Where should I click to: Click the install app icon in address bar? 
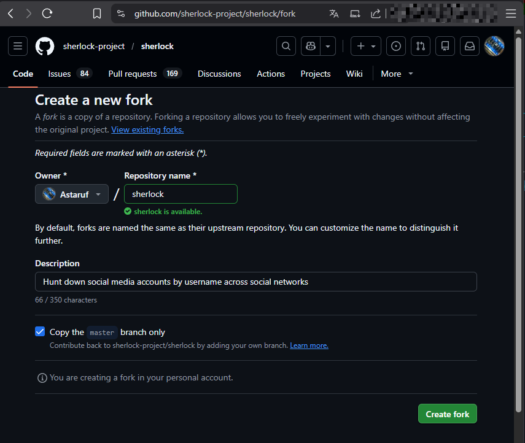355,13
